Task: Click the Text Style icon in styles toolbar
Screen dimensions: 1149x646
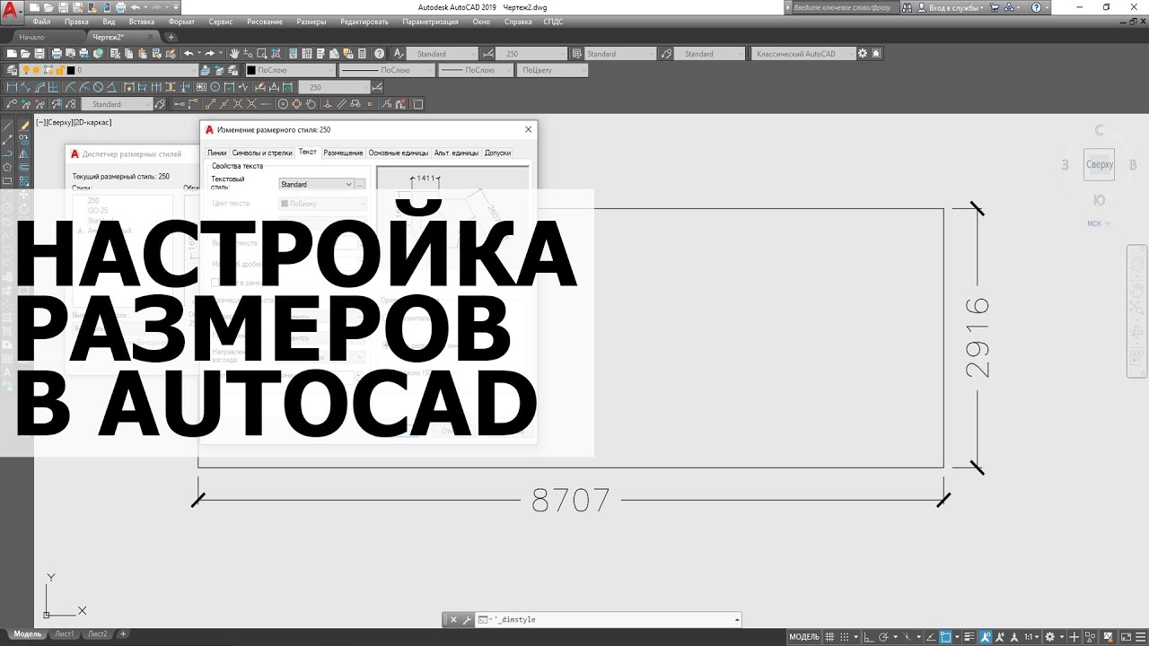Action: point(398,54)
